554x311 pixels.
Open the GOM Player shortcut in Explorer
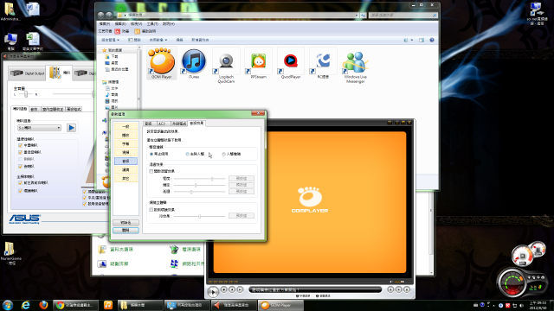click(162, 63)
